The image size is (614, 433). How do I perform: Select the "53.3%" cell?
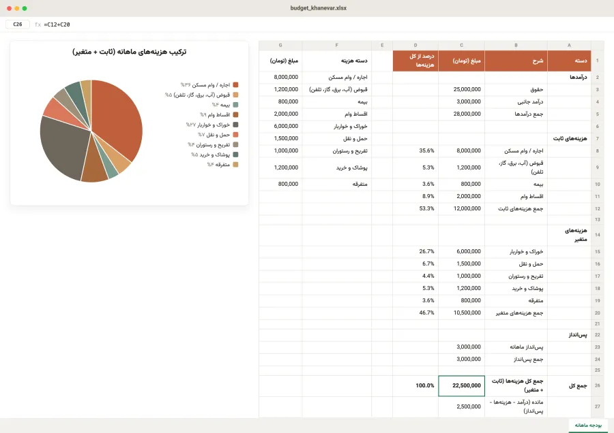pyautogui.click(x=415, y=209)
